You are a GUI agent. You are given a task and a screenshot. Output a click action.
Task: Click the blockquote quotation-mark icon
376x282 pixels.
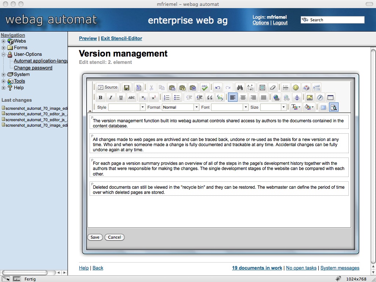pos(210,97)
